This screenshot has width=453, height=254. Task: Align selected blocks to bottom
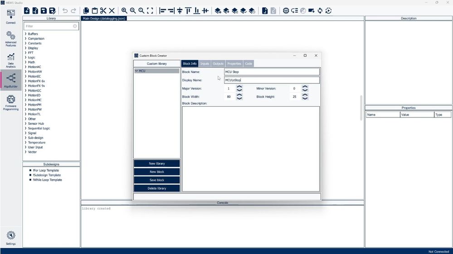click(x=197, y=11)
